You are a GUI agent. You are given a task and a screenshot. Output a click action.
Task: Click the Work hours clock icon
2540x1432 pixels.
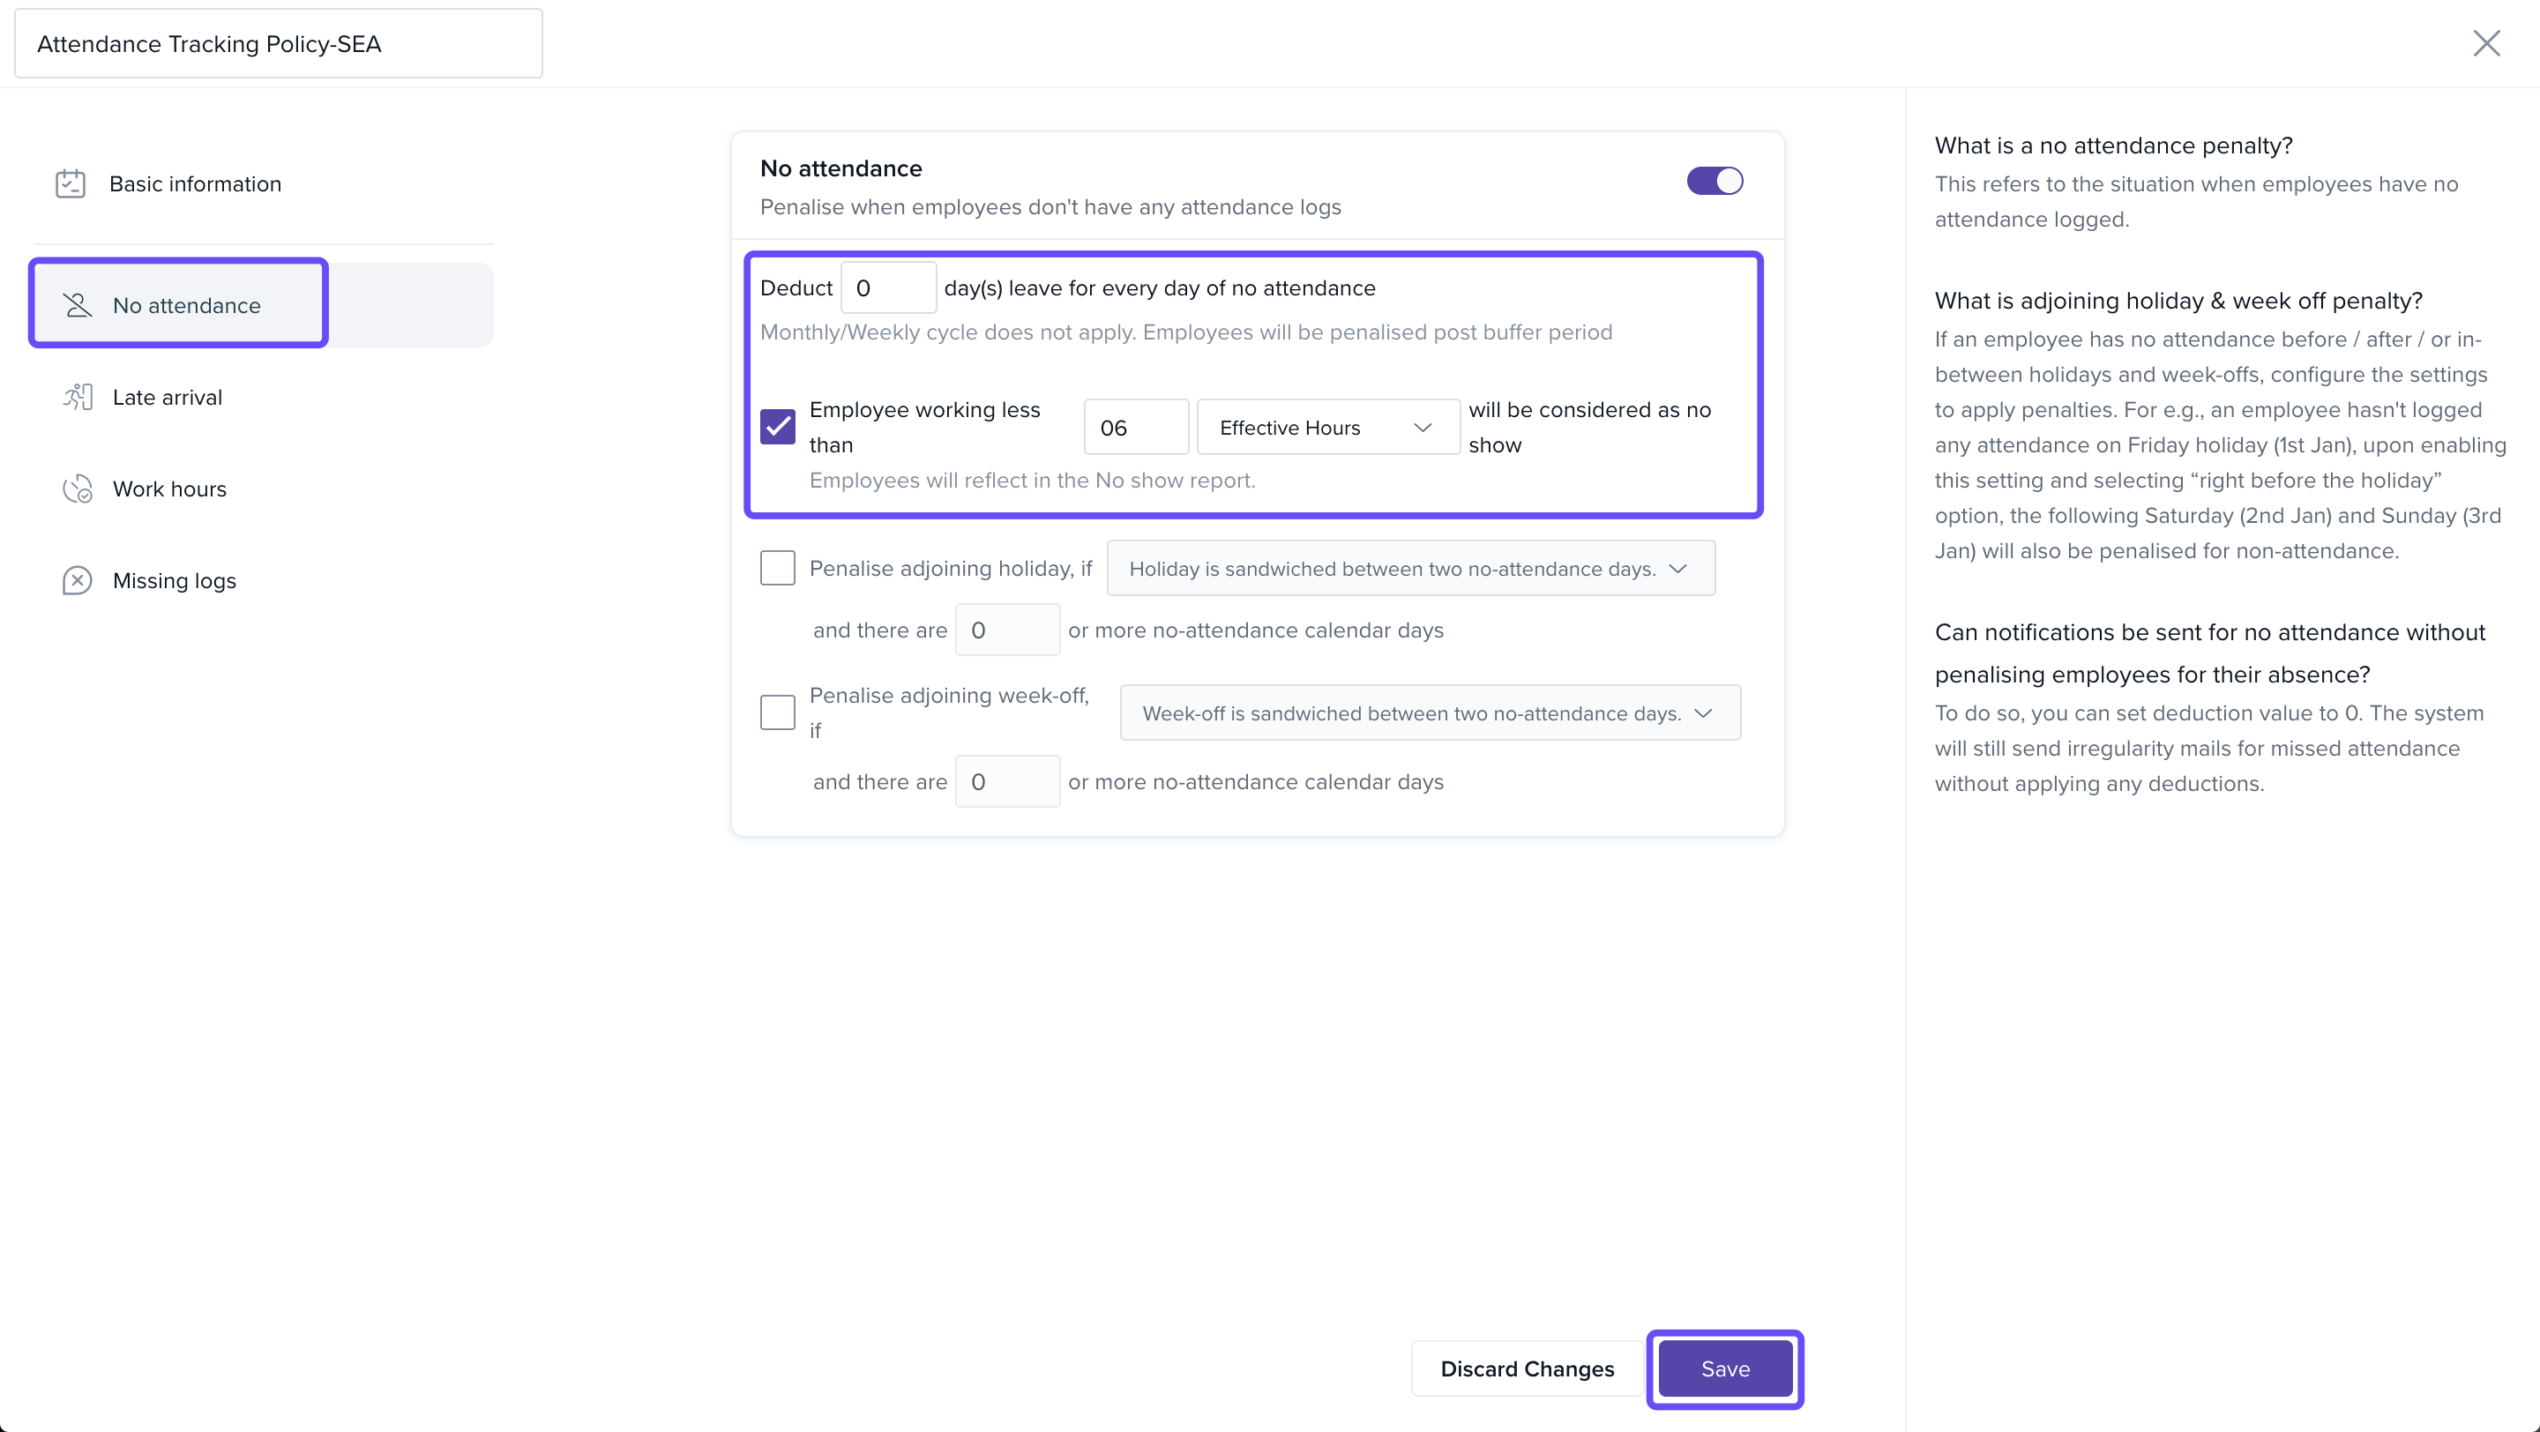click(x=77, y=489)
